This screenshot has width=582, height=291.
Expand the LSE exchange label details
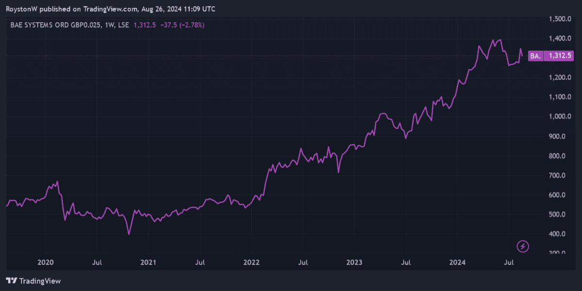(x=125, y=25)
